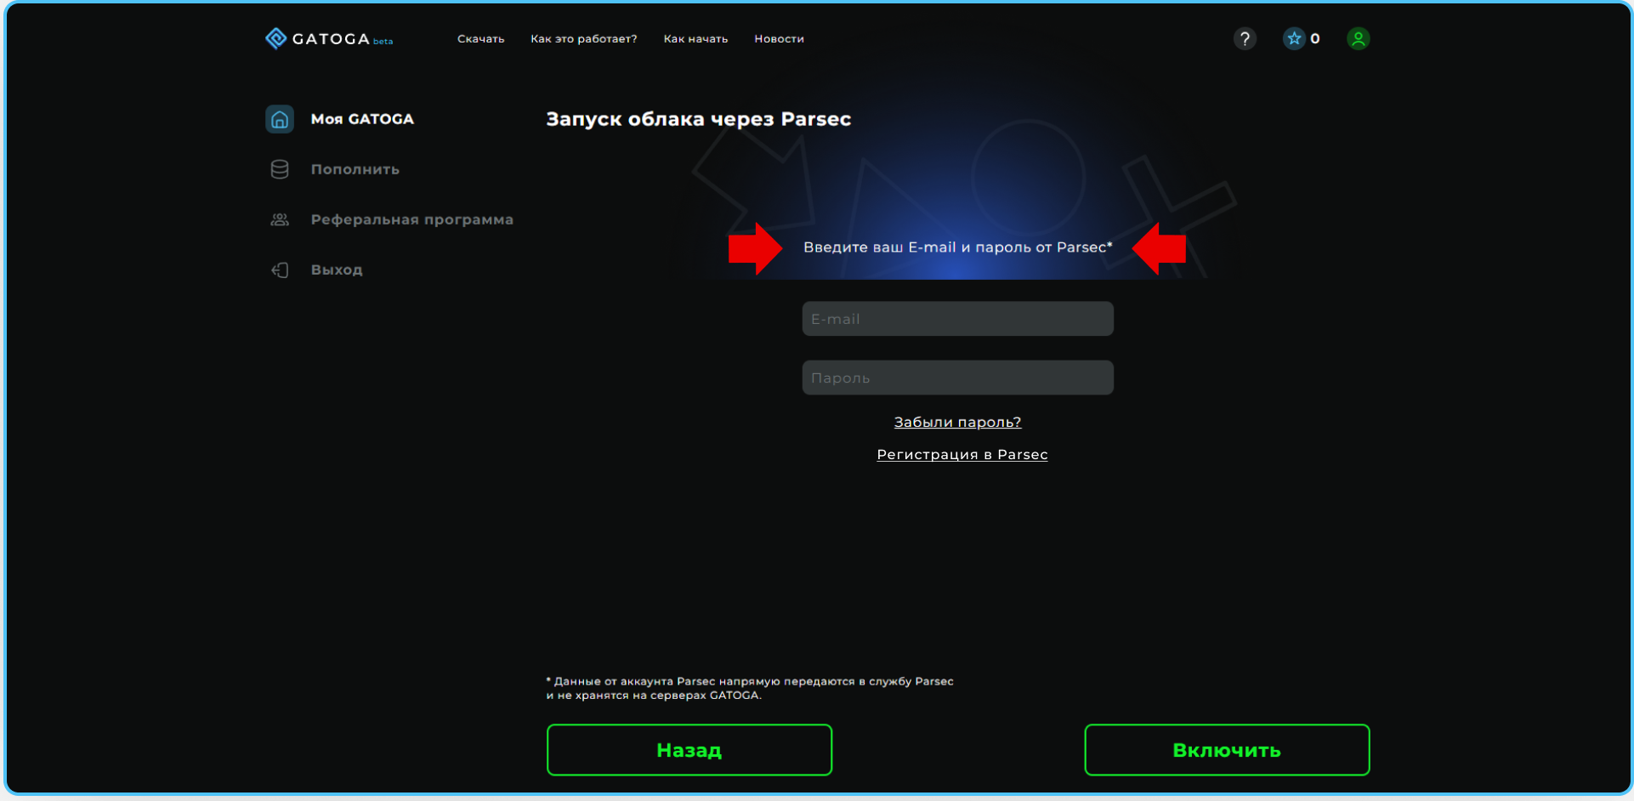Click the heading Запуск облака через Parsec

pos(698,119)
